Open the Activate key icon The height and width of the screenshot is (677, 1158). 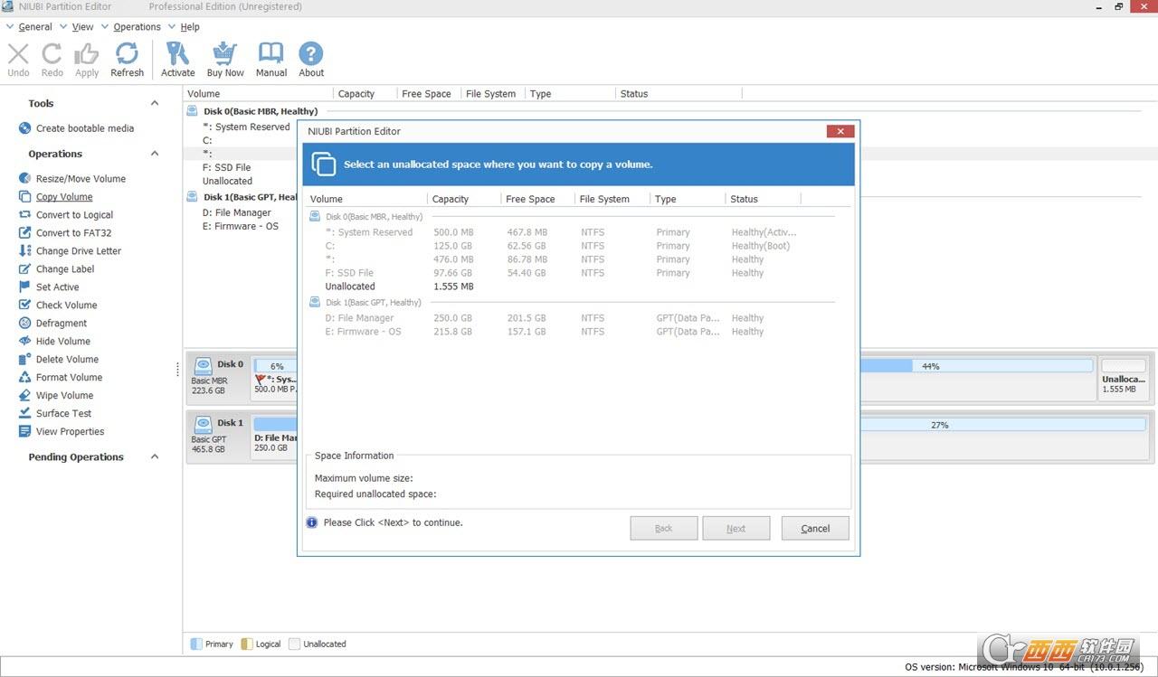point(178,53)
